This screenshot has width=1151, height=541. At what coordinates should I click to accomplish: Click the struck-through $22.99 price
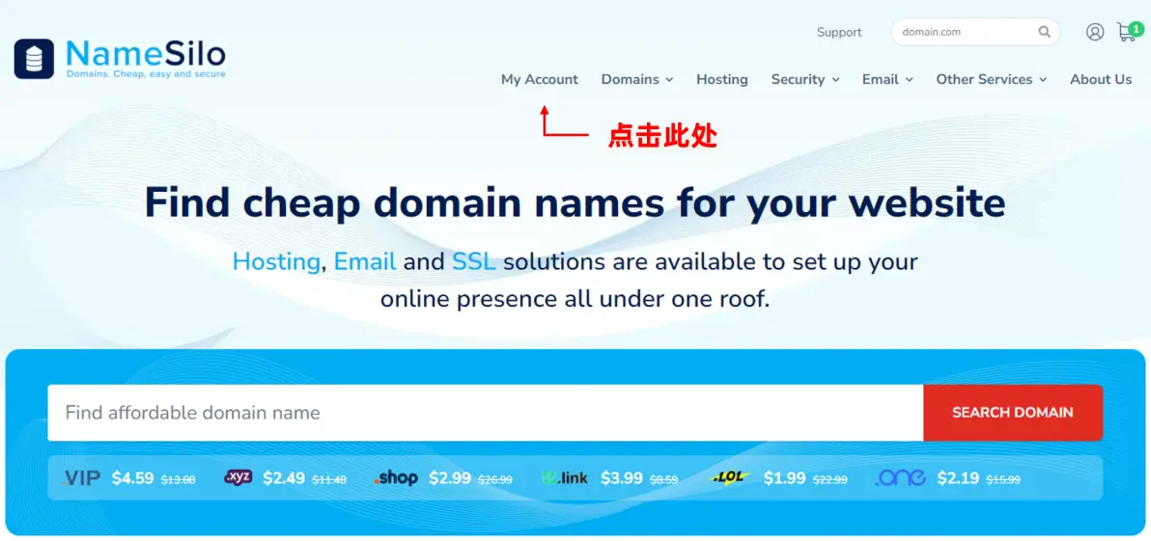[x=830, y=480]
